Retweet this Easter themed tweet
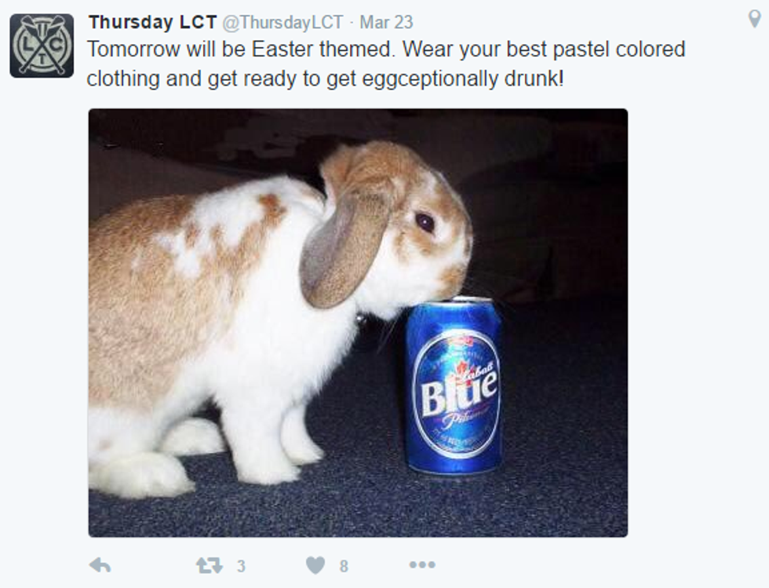769x588 pixels. click(x=210, y=565)
